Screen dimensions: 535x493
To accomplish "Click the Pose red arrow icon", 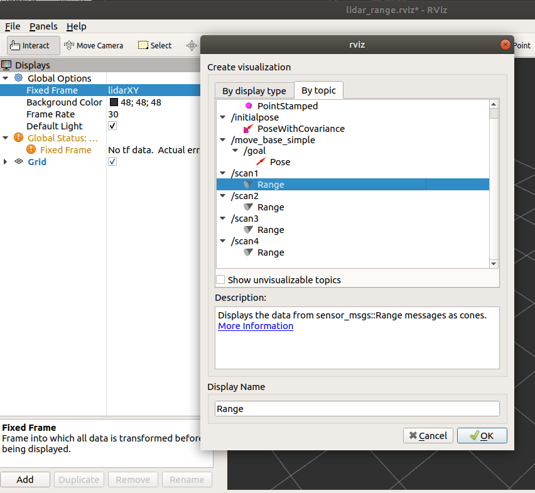I will (261, 161).
